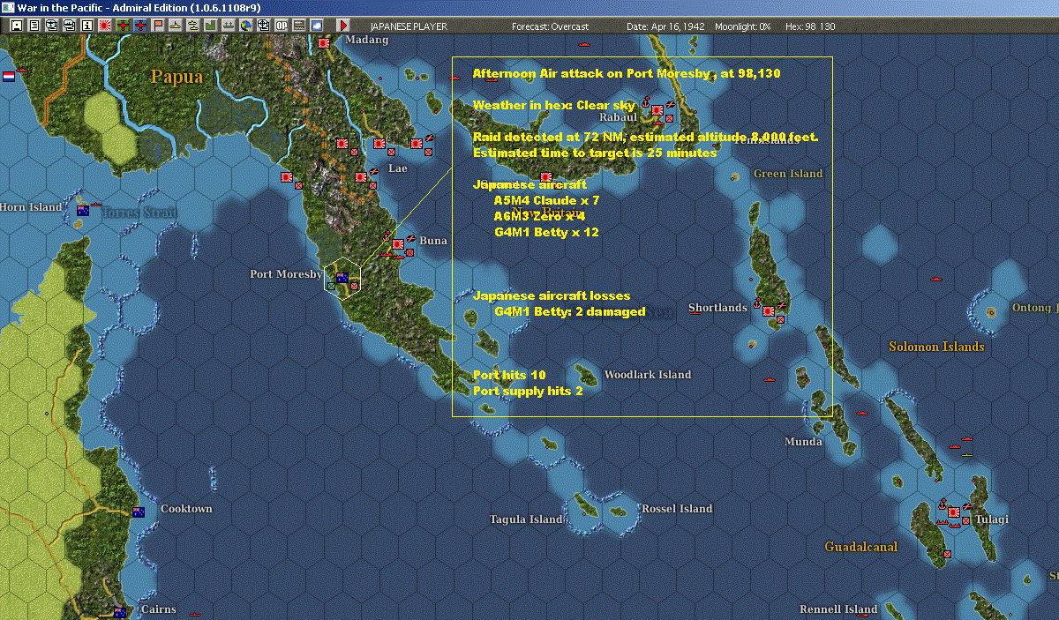Click the 'A5M4 Claude x 7' line

[546, 201]
